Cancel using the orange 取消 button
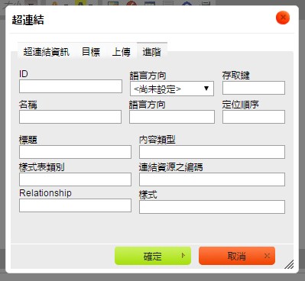Screen dimensions: 305x281 237,256
